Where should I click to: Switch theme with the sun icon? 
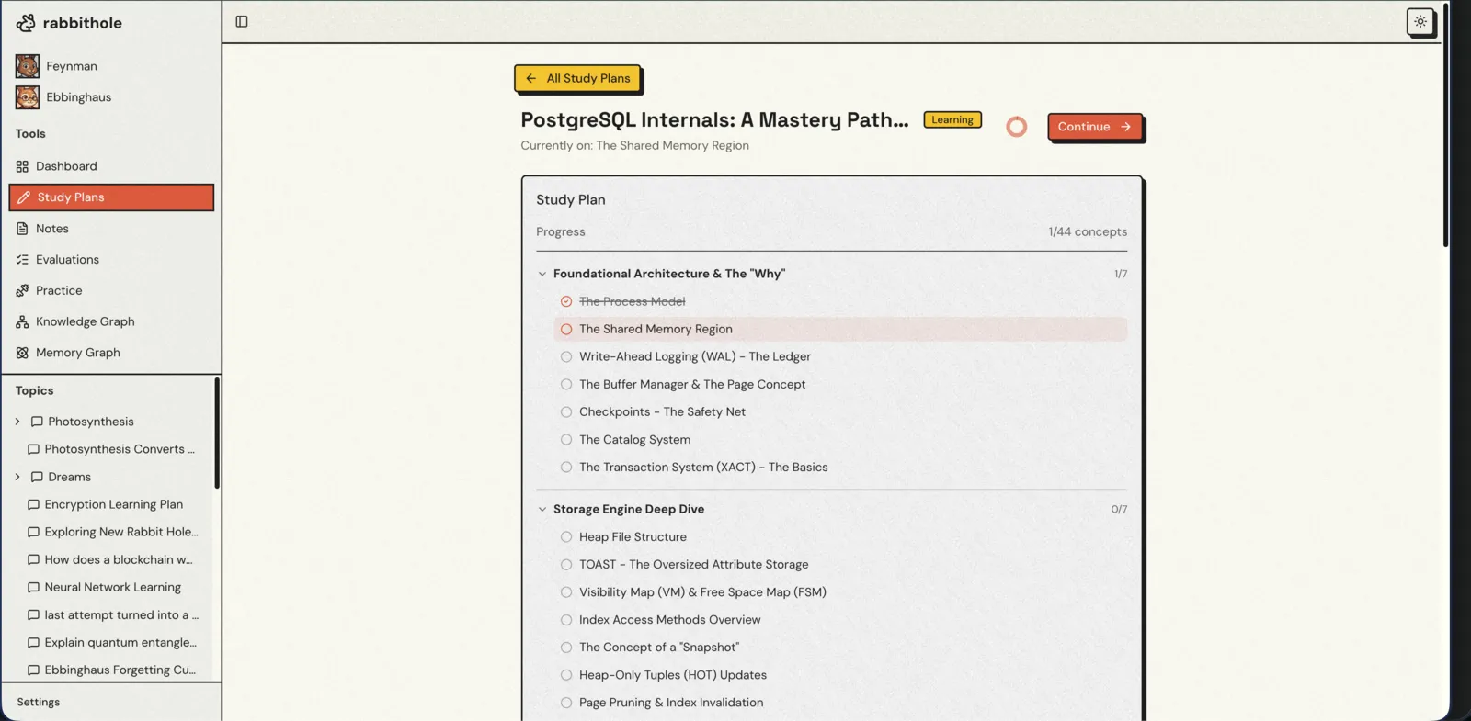tap(1420, 21)
